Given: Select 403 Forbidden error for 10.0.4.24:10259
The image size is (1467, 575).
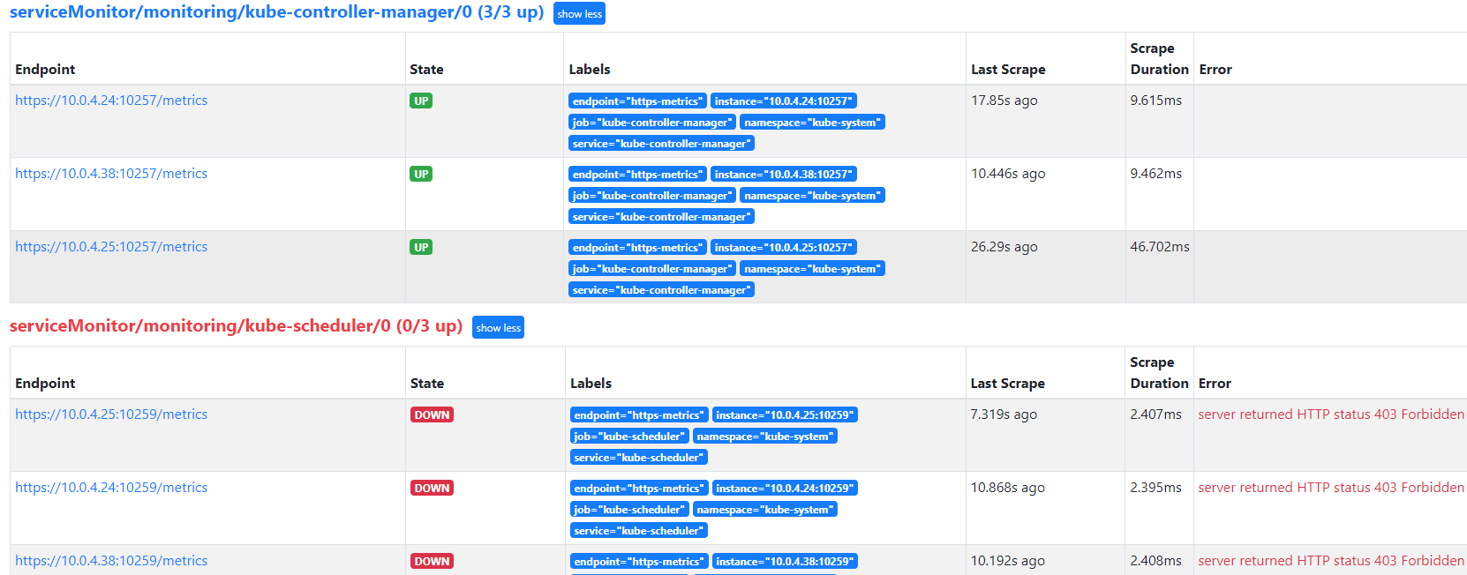Looking at the screenshot, I should point(1331,488).
